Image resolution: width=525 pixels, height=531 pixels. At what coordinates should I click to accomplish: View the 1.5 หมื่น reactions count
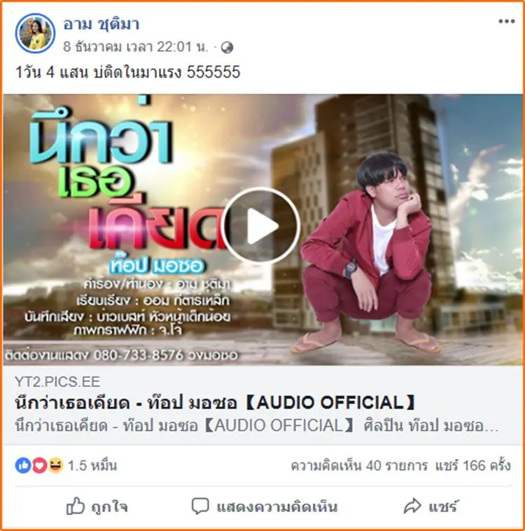coord(92,466)
